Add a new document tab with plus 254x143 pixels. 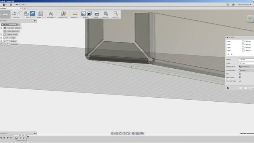pos(25,8)
